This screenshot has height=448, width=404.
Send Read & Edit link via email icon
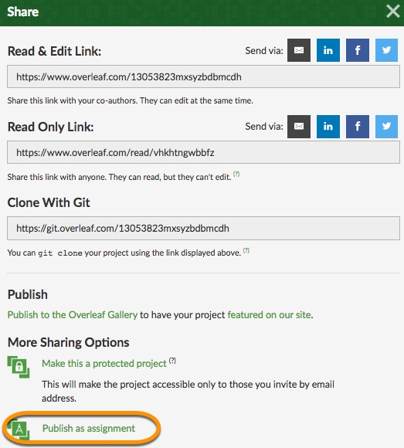click(299, 50)
